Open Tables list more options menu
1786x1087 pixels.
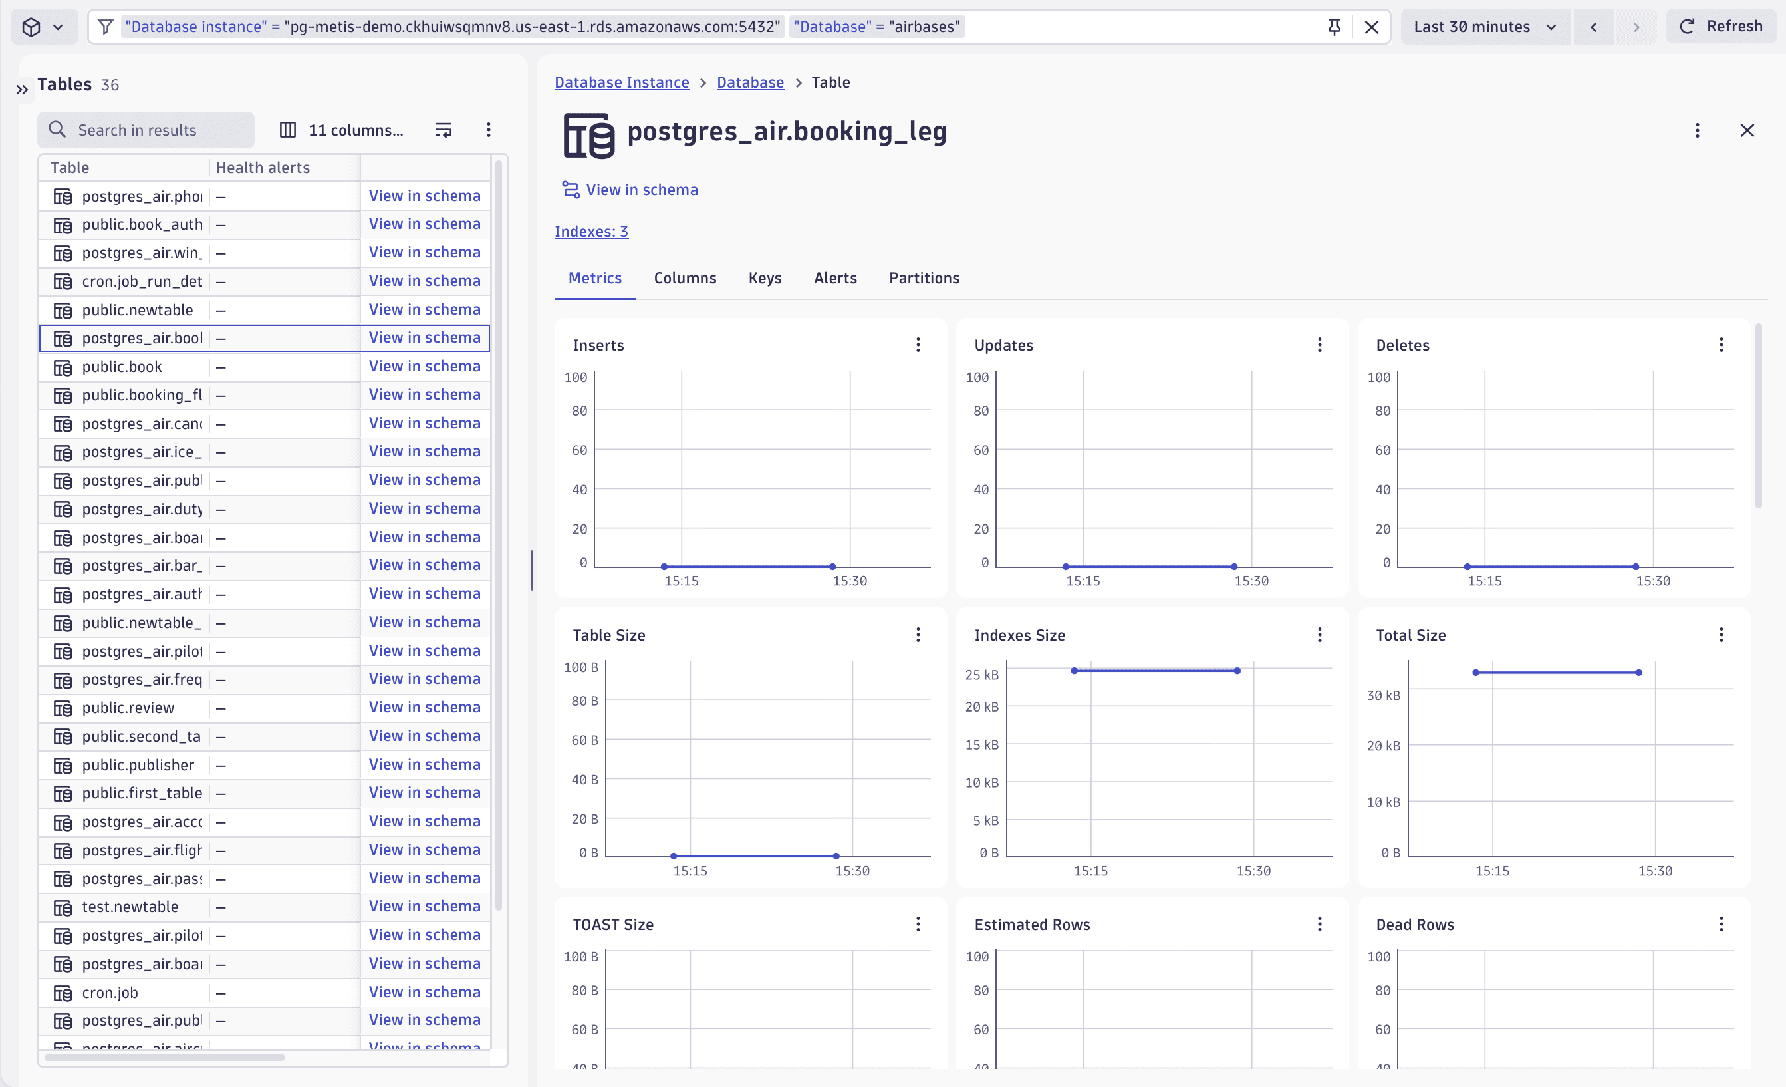point(489,130)
